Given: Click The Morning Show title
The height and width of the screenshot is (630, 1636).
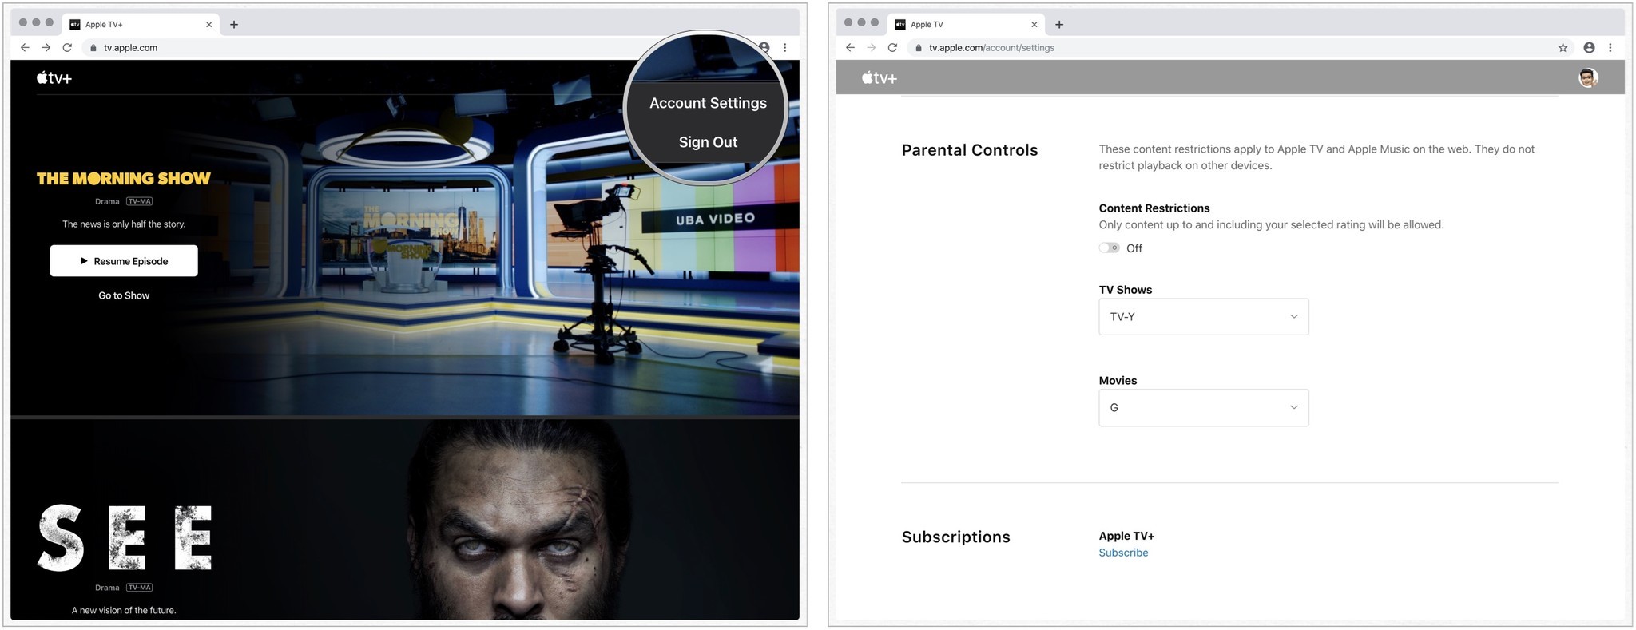Looking at the screenshot, I should pyautogui.click(x=124, y=178).
